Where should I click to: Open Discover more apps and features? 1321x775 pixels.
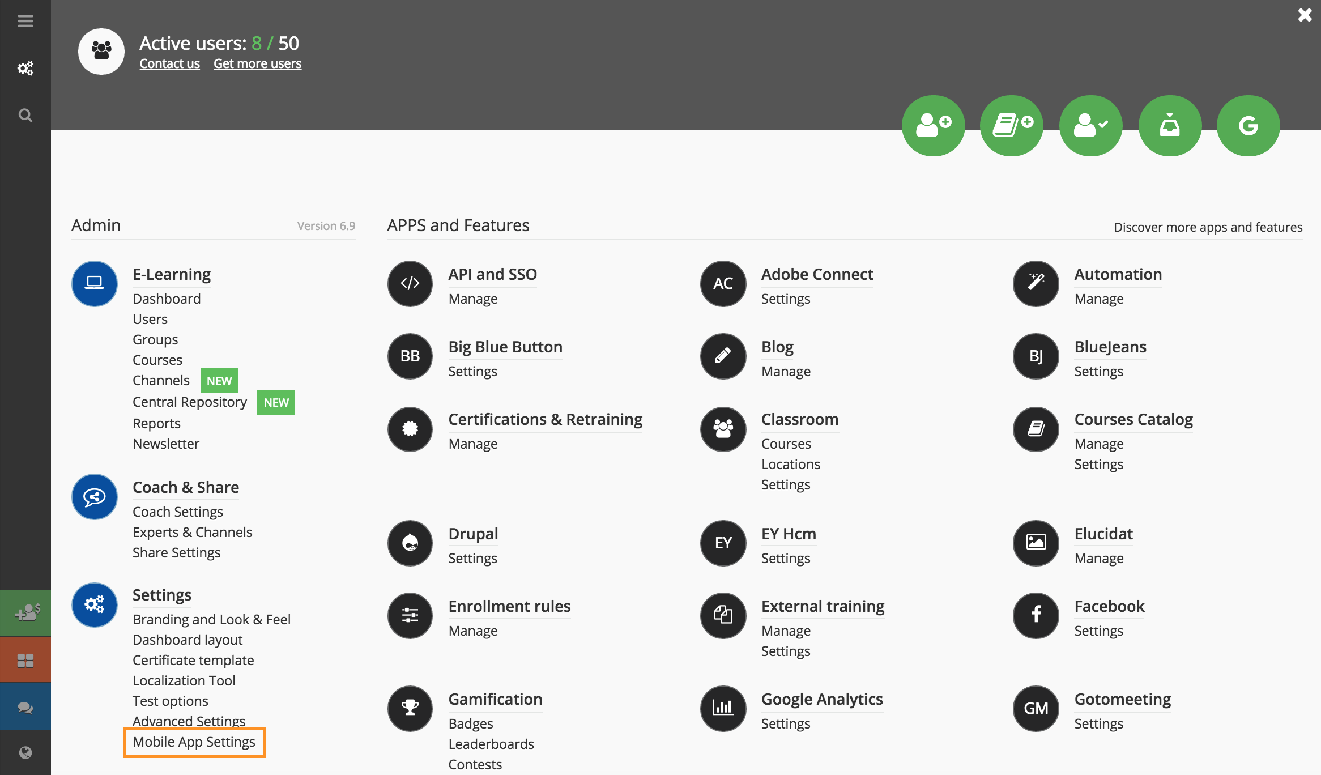tap(1208, 227)
